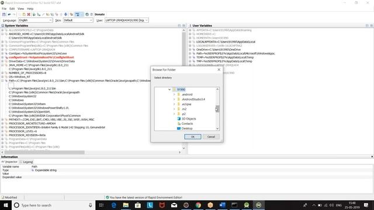Image resolution: width=374 pixels, height=210 pixels.
Task: Select the red configsetroot variable
Action: point(41,57)
